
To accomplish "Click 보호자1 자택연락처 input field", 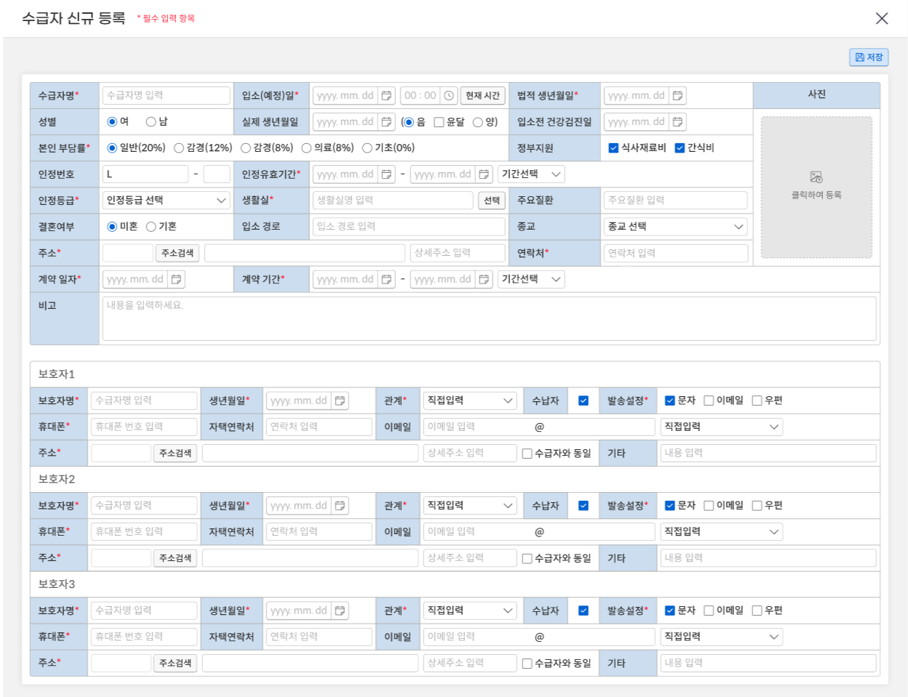I will [319, 427].
